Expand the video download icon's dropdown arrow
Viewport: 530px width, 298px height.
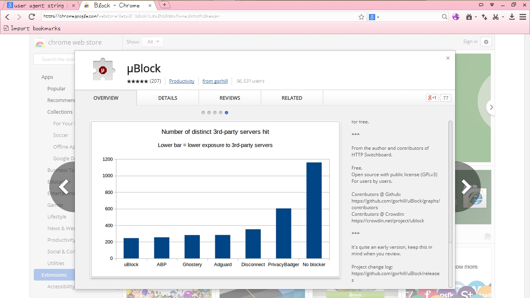tap(476, 17)
